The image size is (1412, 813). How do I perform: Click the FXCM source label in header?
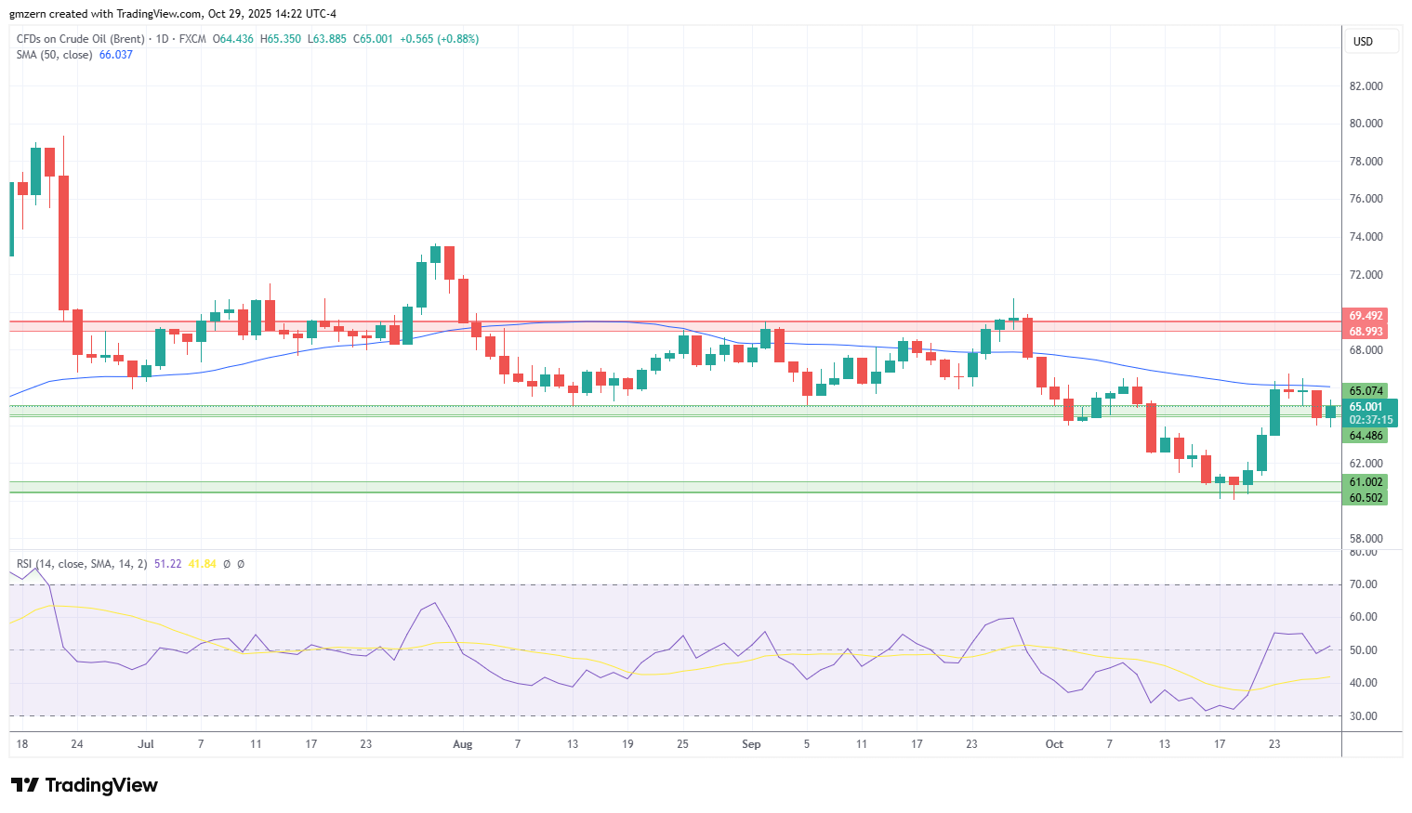click(192, 39)
